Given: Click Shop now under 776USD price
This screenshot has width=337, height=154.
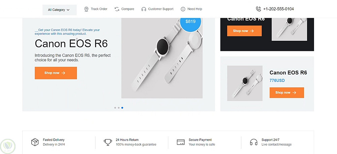Looking at the screenshot, I should tap(287, 93).
